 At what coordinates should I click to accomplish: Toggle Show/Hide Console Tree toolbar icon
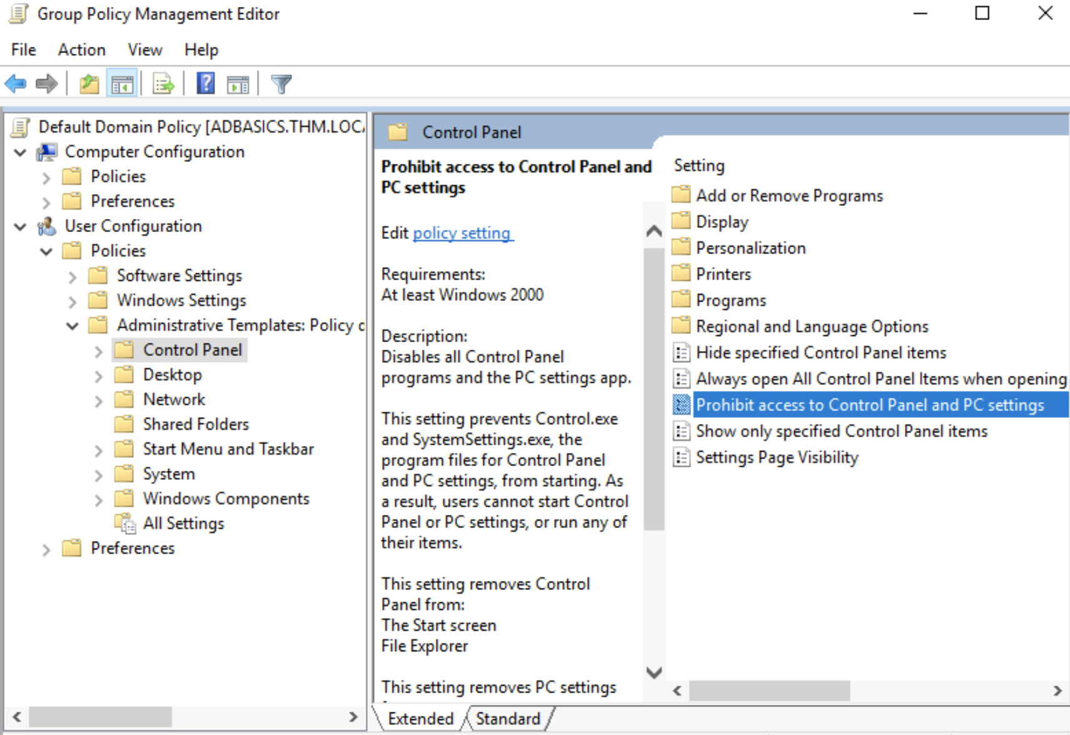click(122, 84)
